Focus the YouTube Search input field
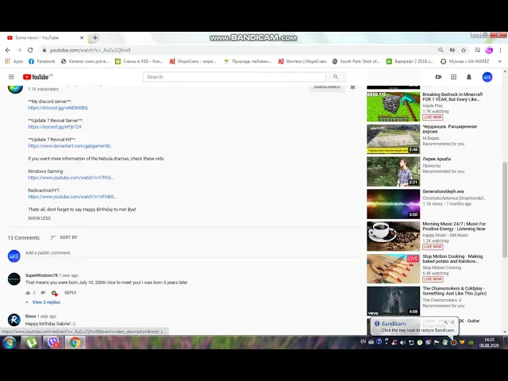Screen dimensions: 508x381 235,77
